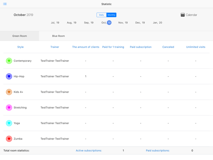Switch statistics view to Monthly
The width and height of the screenshot is (213, 160).
(112, 15)
